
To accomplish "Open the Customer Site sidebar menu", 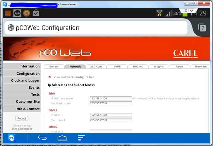I will pyautogui.click(x=22, y=101).
